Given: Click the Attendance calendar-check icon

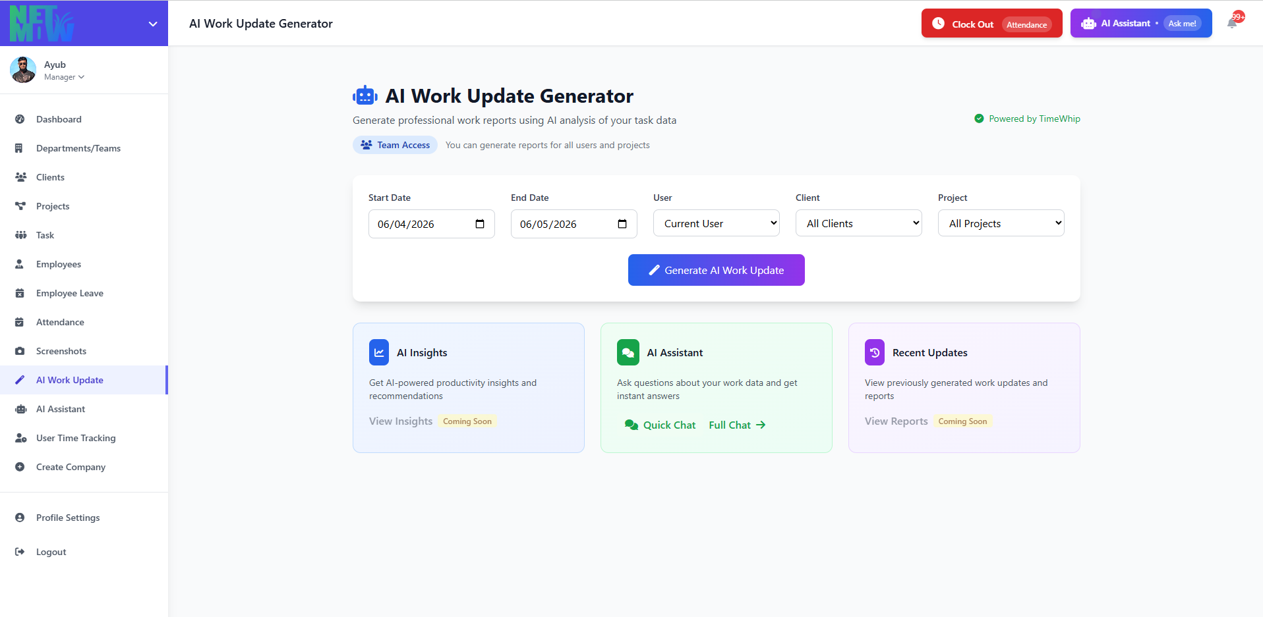Looking at the screenshot, I should pyautogui.click(x=20, y=322).
